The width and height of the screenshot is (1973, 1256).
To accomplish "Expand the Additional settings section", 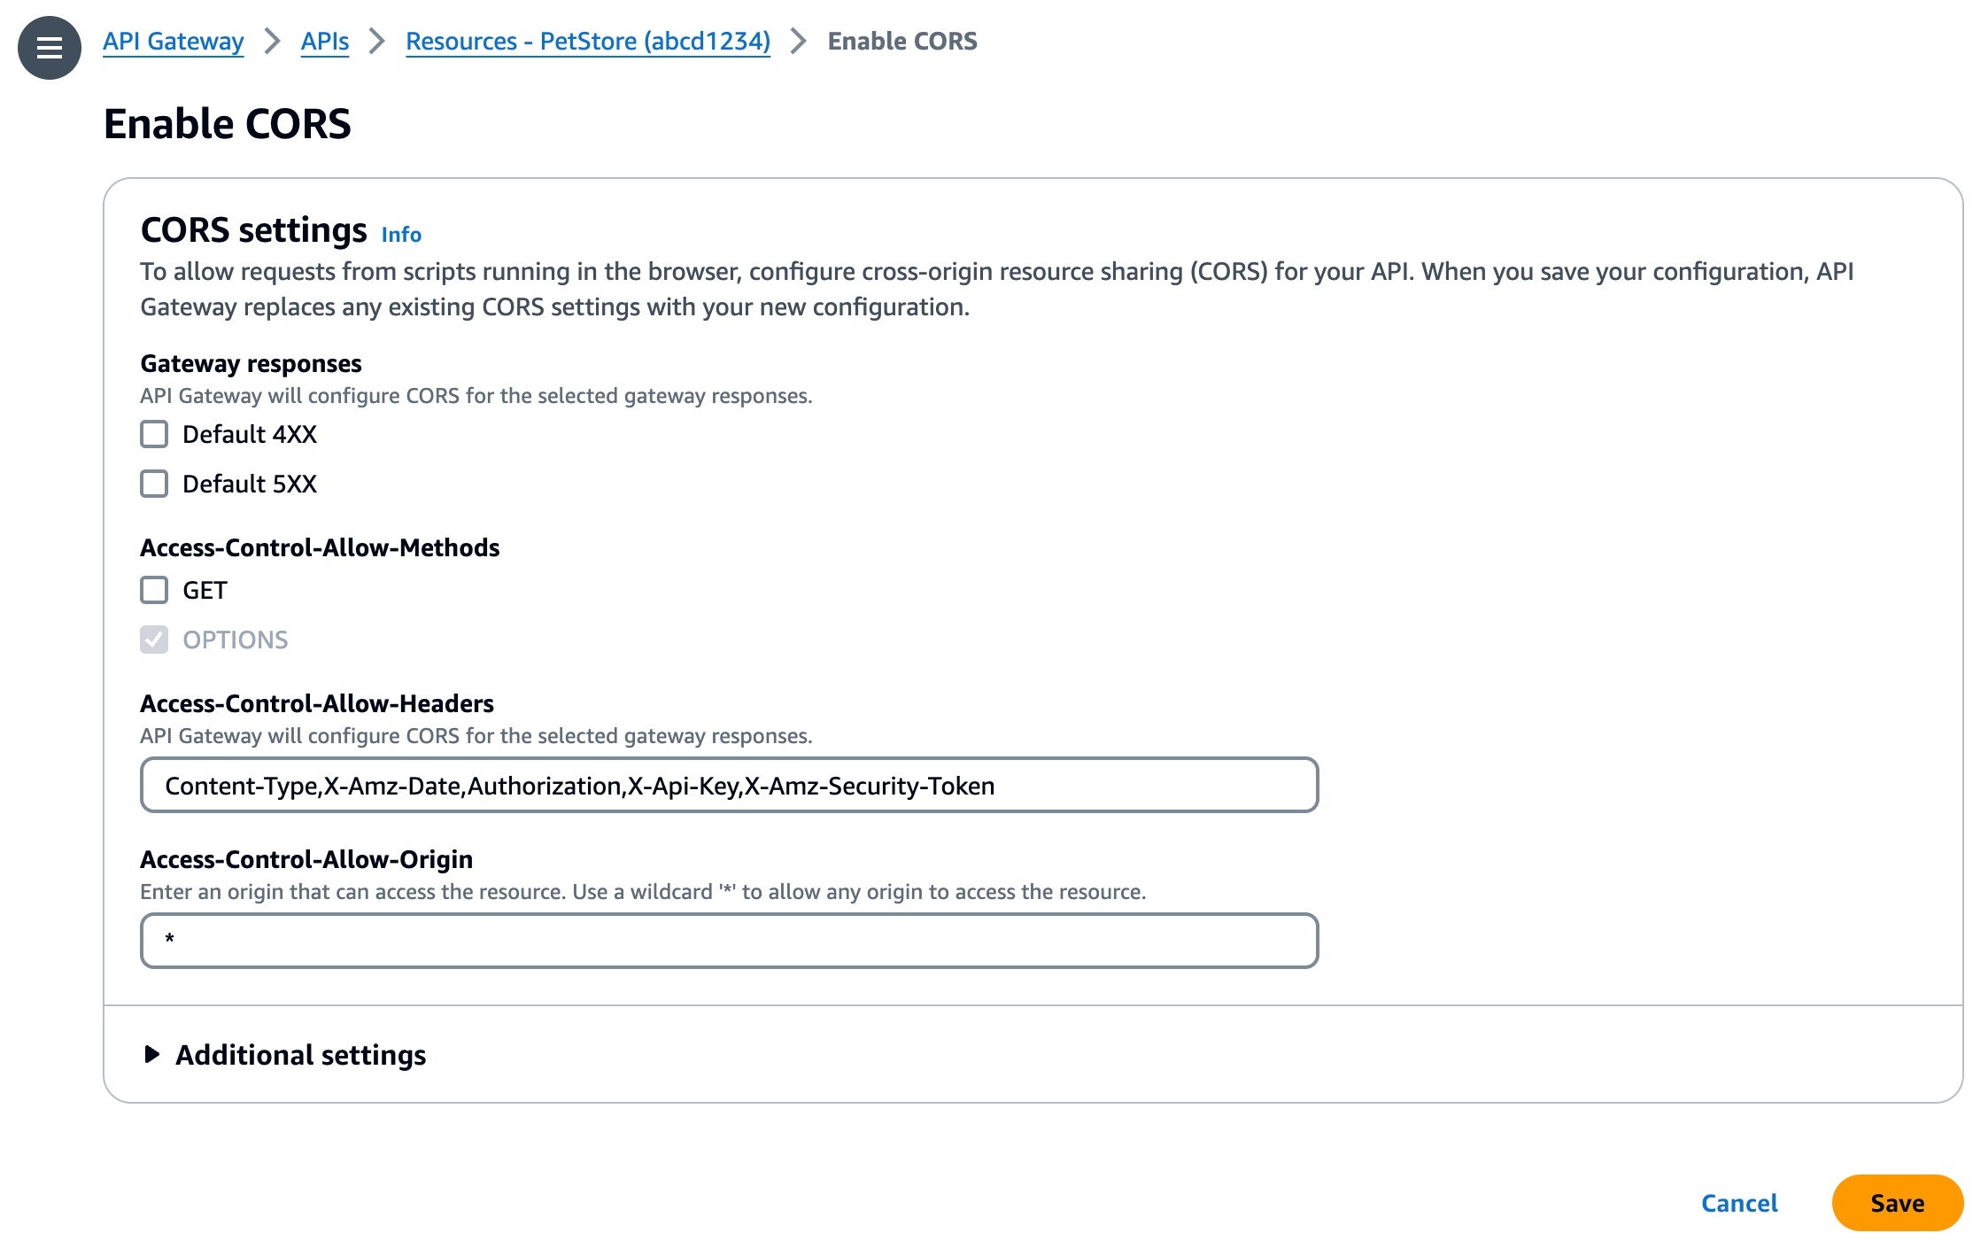I will pos(300,1054).
